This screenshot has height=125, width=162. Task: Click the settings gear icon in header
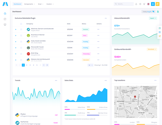click(140, 4)
